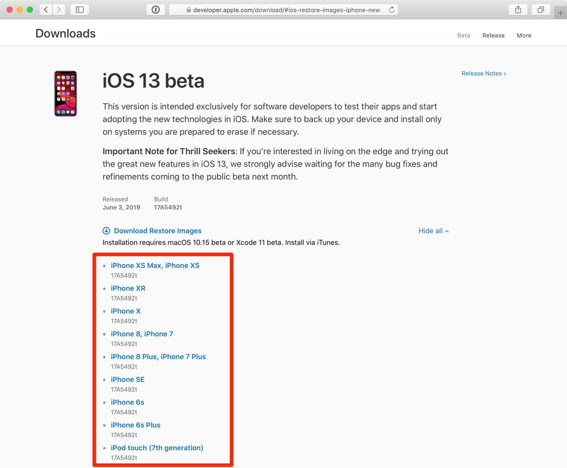Screen dimensions: 567x468
Task: Download the iPhone XR restore image
Action: [x=128, y=288]
